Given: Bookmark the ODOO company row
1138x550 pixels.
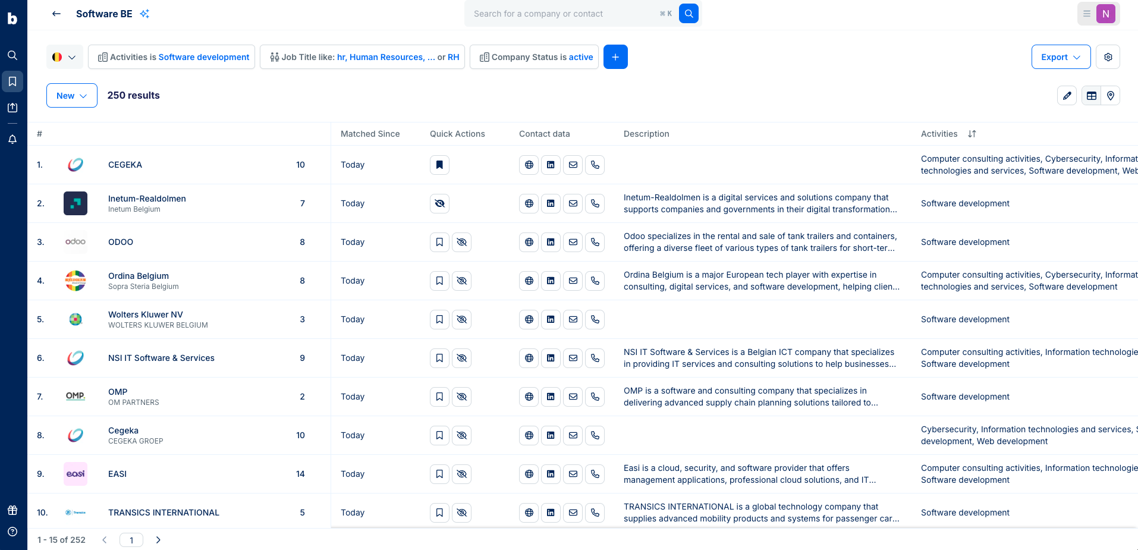Looking at the screenshot, I should click(439, 242).
